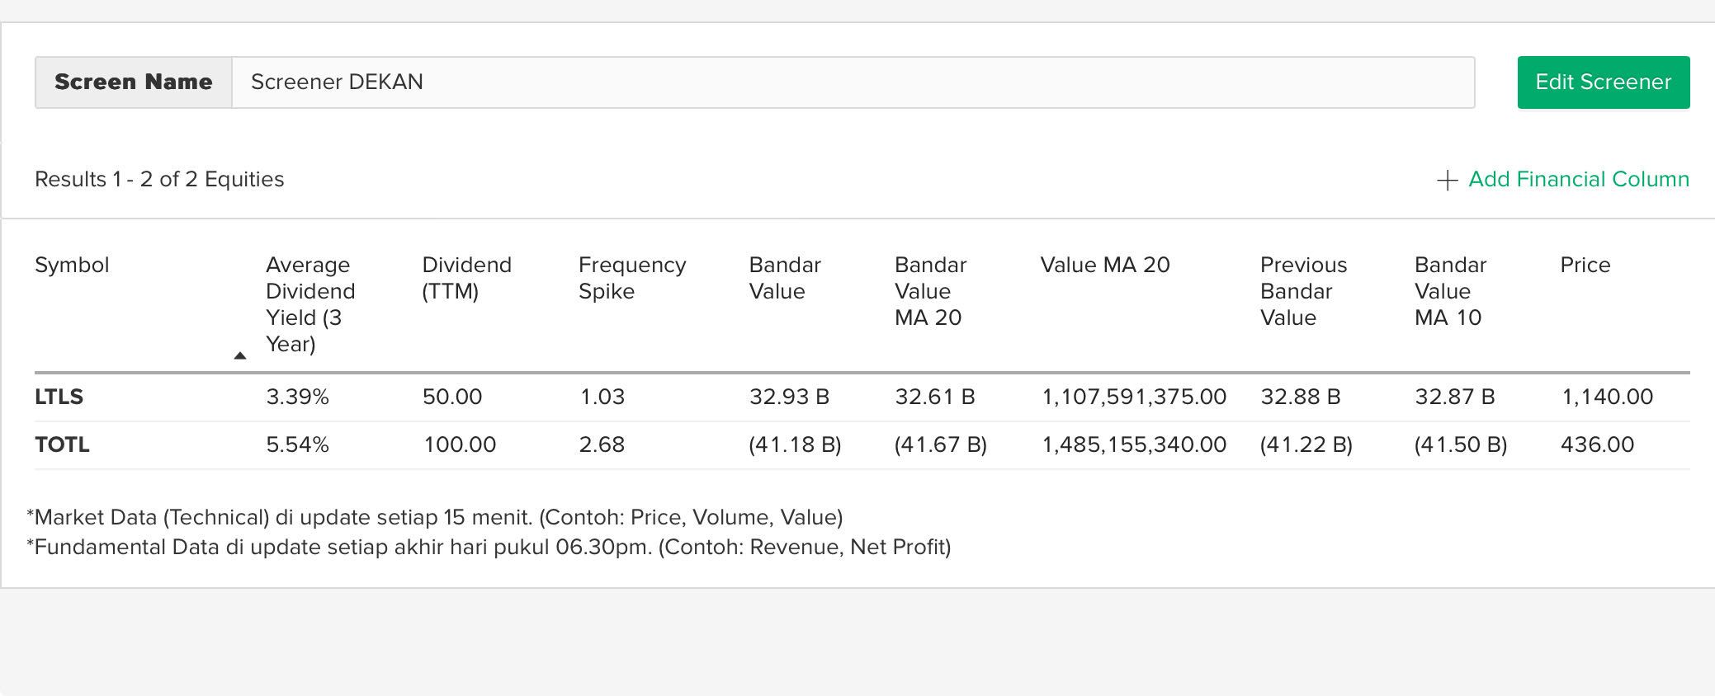Click the Screen Name label
The height and width of the screenshot is (696, 1715).
pyautogui.click(x=134, y=82)
